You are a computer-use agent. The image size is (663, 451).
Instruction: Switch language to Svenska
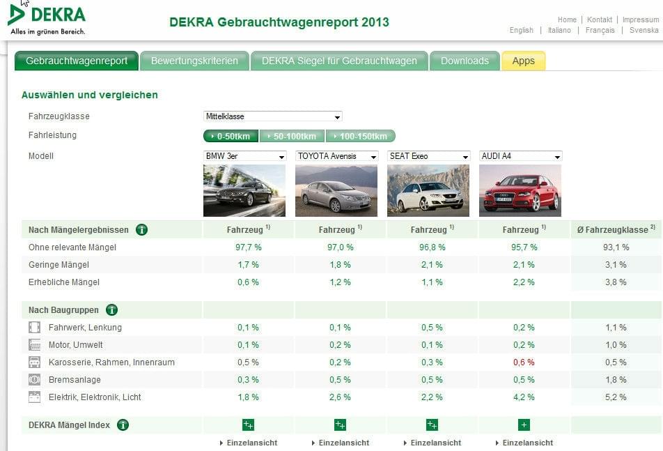pos(644,30)
